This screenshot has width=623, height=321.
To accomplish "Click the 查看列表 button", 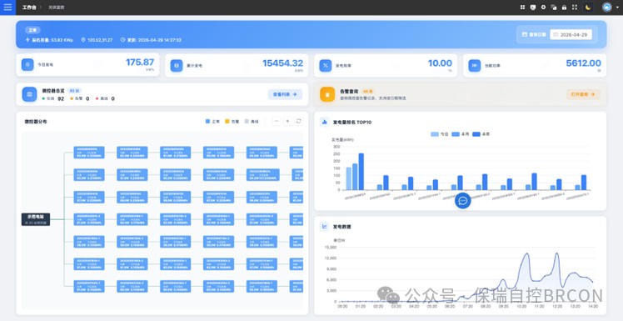I will click(285, 94).
